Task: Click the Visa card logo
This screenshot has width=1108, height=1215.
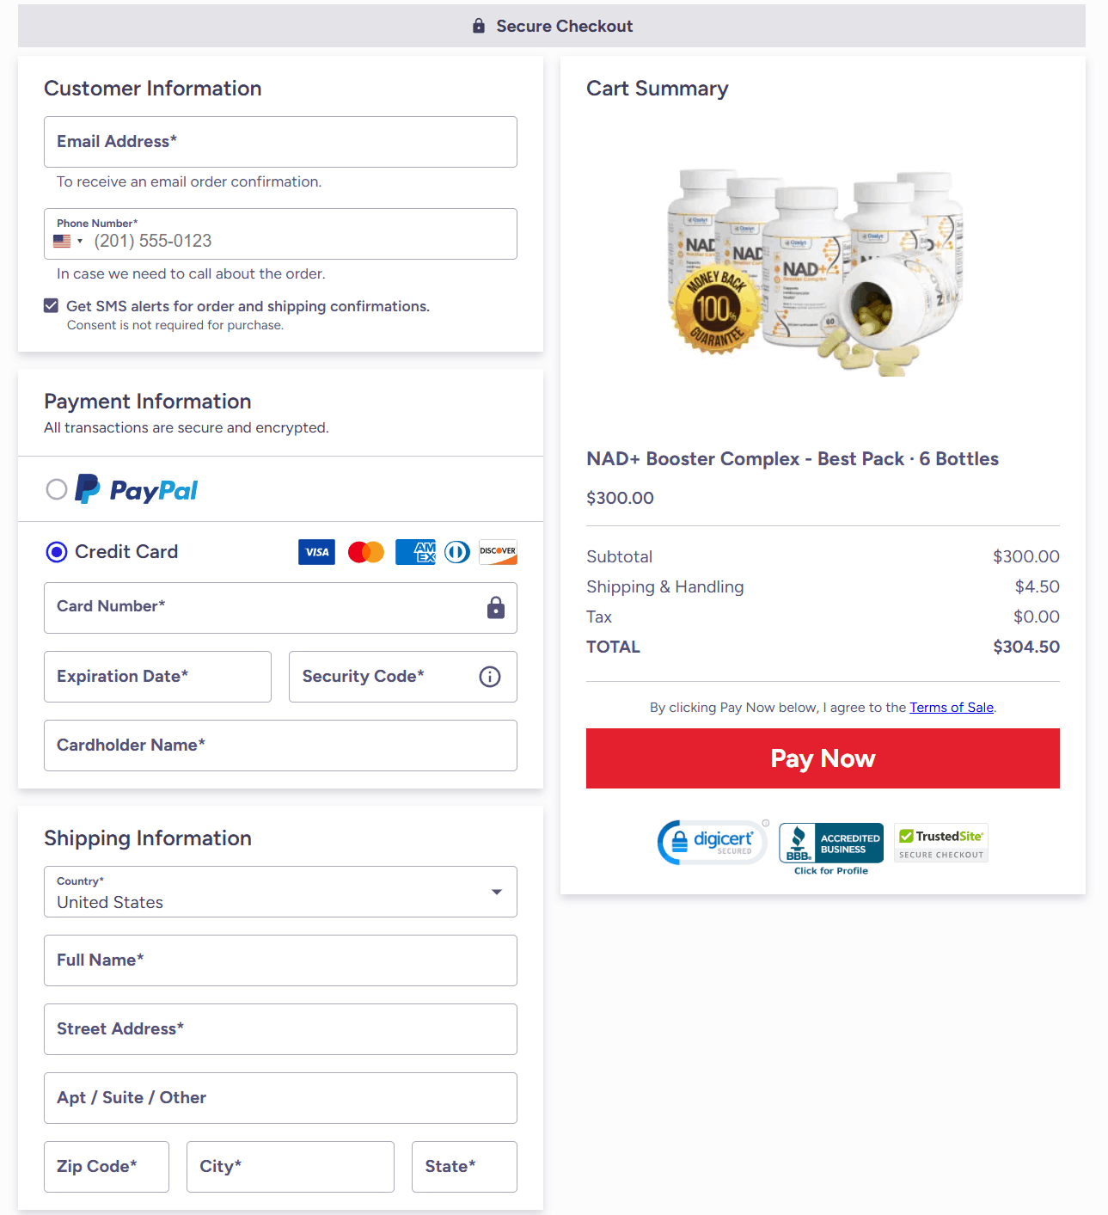Action: (316, 552)
